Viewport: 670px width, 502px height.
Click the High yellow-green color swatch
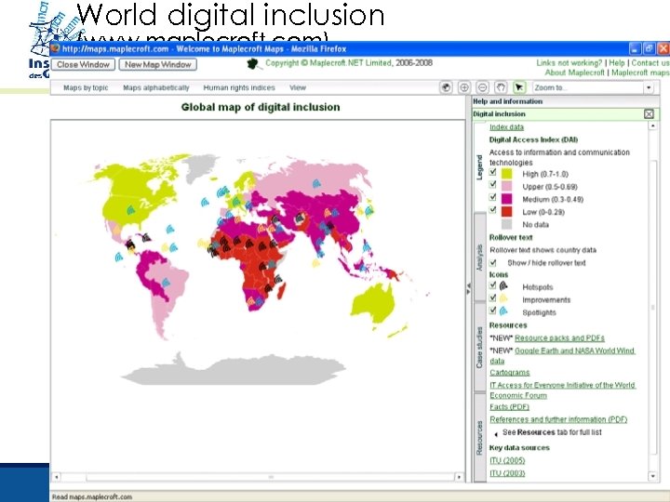pyautogui.click(x=506, y=174)
